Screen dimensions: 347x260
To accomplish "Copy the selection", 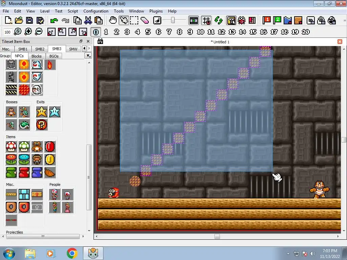I will point(78,20).
